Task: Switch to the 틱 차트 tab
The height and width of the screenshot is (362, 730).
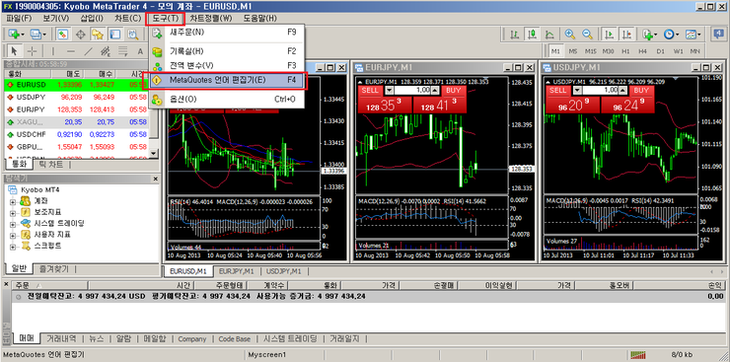Action: 51,165
